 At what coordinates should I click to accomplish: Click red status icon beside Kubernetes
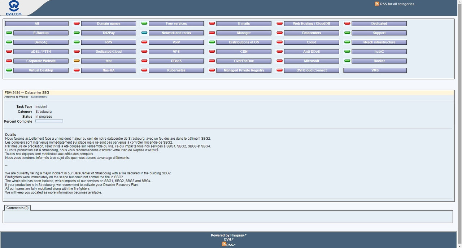click(x=144, y=70)
